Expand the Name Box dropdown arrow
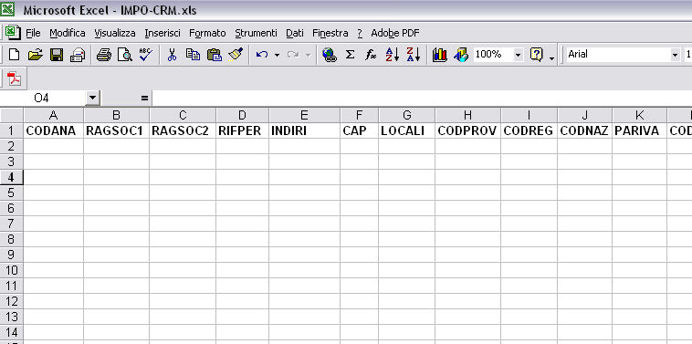Viewport: 692px width, 344px height. coord(93,98)
